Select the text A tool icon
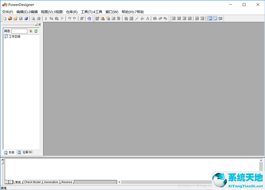Viewport: 265px width, 190px height. tap(148, 19)
